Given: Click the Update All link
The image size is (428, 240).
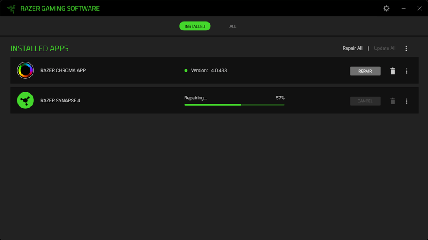Looking at the screenshot, I should pos(384,48).
